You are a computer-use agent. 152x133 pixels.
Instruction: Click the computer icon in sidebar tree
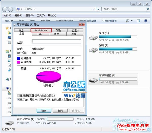pyautogui.click(x=7, y=88)
